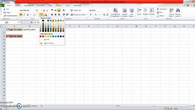Image resolution: width=195 pixels, height=110 pixels.
Task: Click the Insert Function fx button
Action: pyautogui.click(x=32, y=22)
